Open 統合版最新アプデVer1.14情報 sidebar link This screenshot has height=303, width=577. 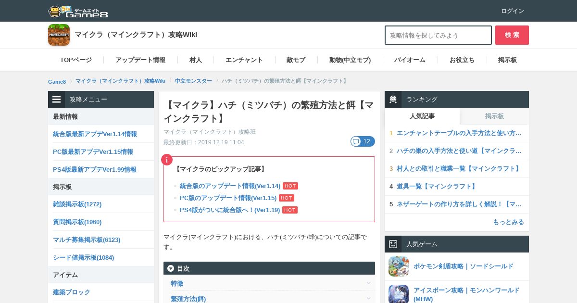tap(95, 134)
